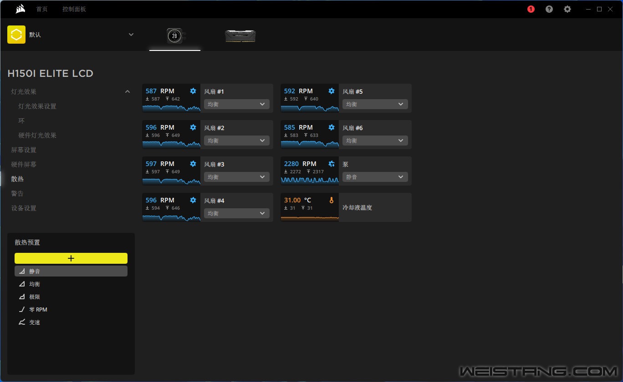Select the H150i cooler device thumbnail

point(175,35)
